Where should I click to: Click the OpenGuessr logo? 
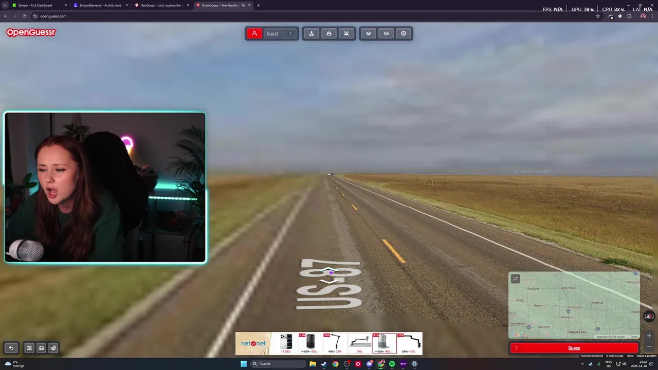(31, 32)
